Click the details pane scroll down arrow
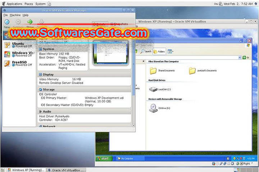 click(133, 125)
